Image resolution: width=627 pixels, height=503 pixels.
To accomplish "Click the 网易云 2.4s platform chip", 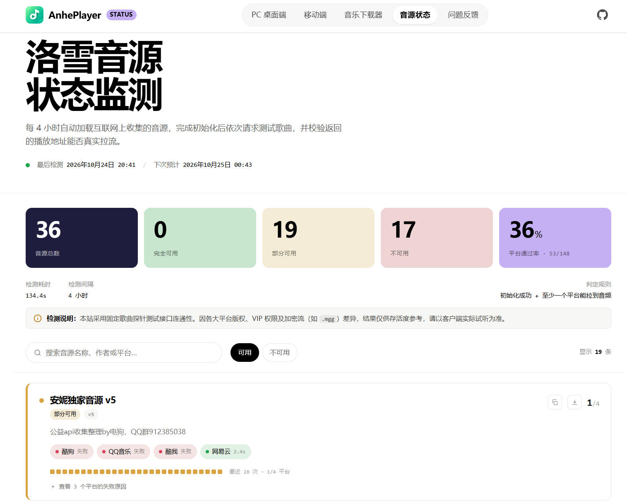I will point(226,452).
